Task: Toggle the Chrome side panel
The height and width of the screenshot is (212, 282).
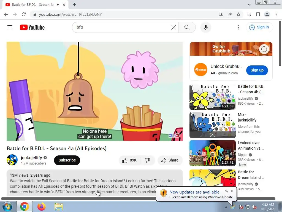Action: click(258, 14)
